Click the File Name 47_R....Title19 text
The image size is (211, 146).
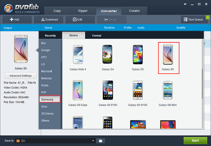[x=20, y=83]
